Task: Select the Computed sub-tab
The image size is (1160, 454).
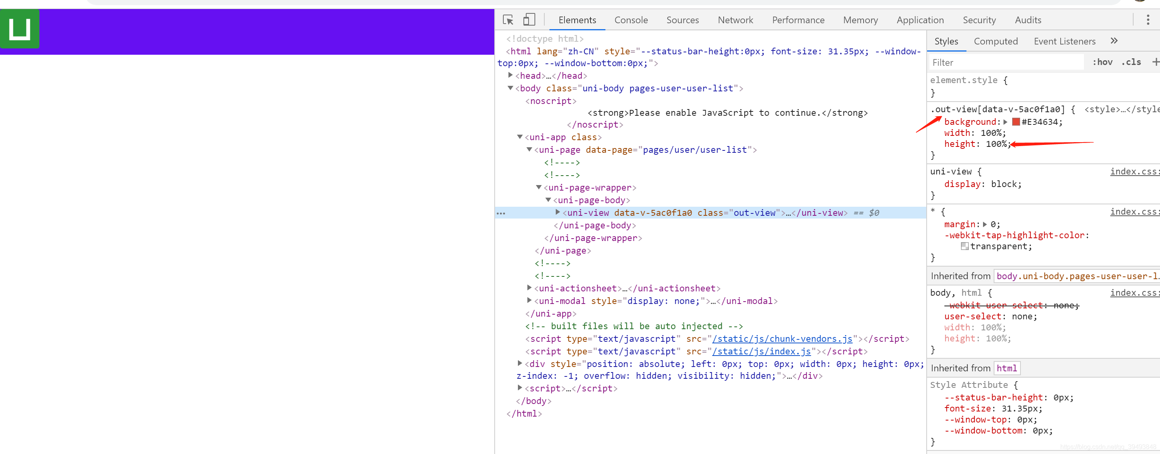Action: click(995, 41)
